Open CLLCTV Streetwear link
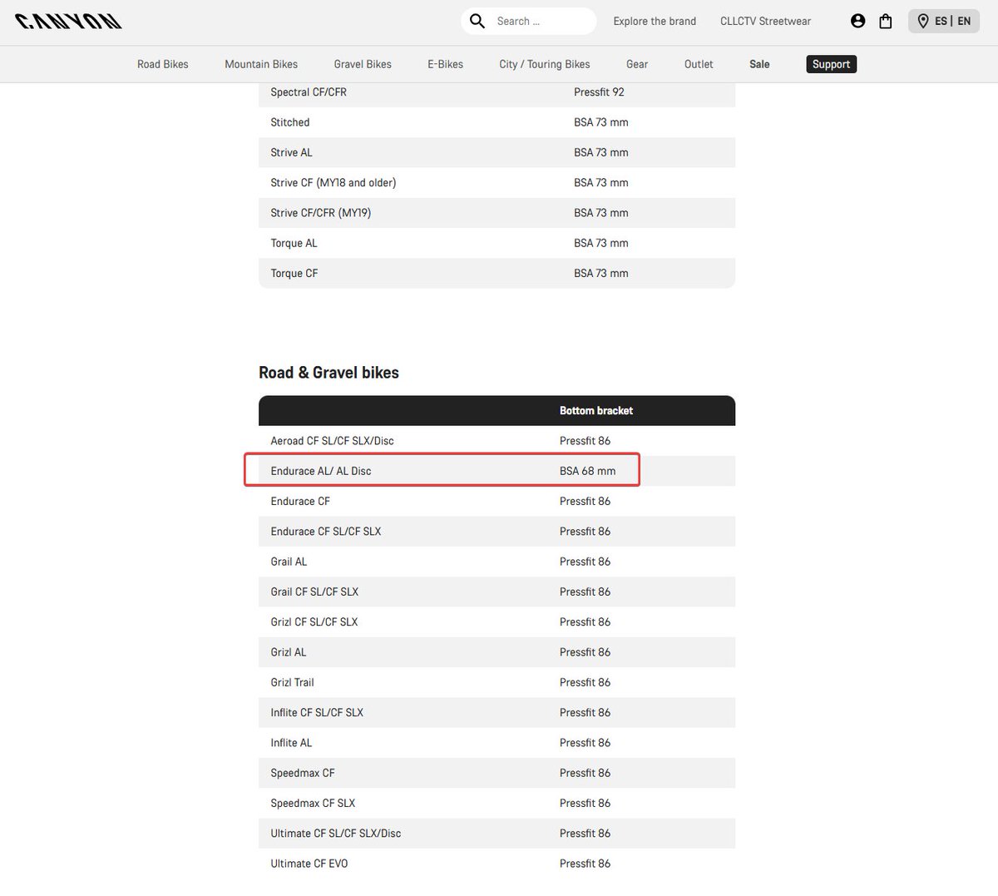This screenshot has height=896, width=998. pos(765,21)
